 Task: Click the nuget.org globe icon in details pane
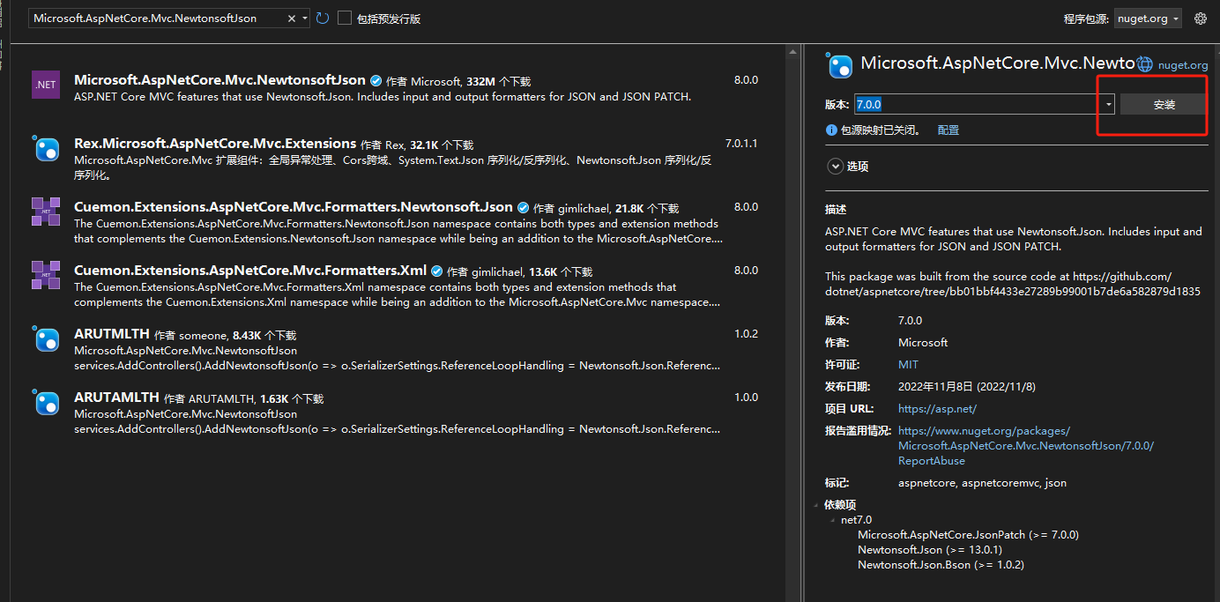click(x=1144, y=63)
